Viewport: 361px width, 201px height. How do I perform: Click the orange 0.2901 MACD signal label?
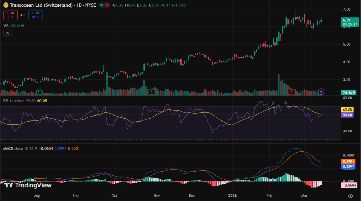(348, 161)
